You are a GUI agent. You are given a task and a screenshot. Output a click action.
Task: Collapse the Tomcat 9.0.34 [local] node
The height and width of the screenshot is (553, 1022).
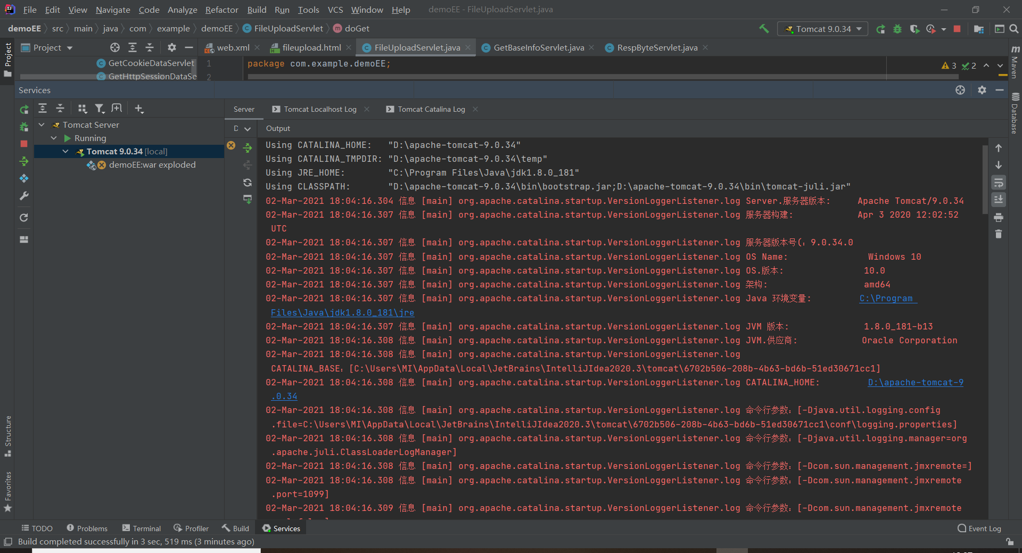coord(65,152)
